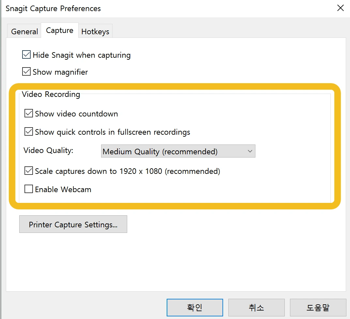Select the Capture tab

coord(60,30)
